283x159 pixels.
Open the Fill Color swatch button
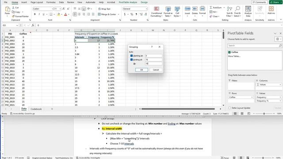tap(59, 14)
